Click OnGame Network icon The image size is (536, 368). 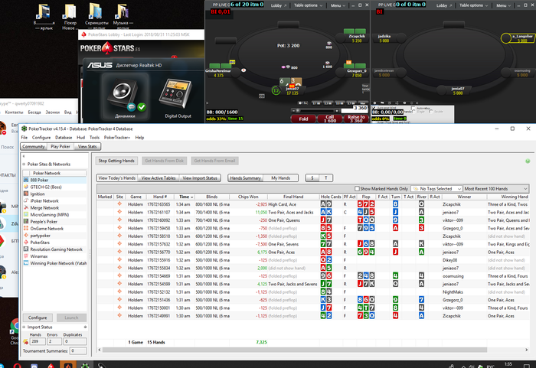coord(26,229)
